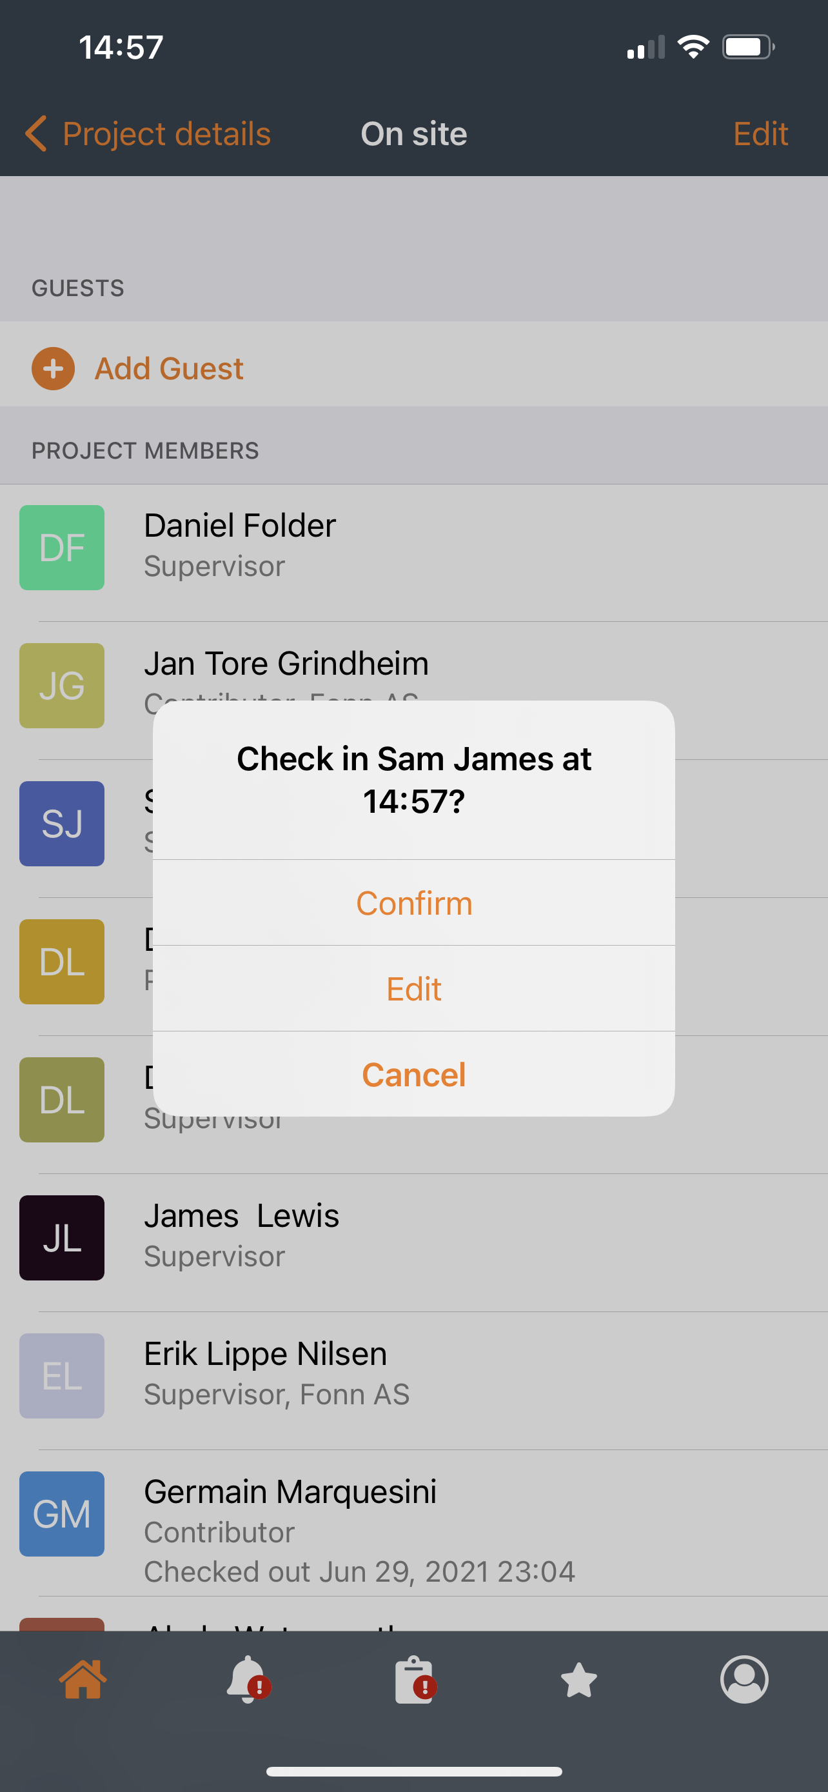This screenshot has width=828, height=1792.
Task: Confirm check in for Sam James
Action: 413,903
